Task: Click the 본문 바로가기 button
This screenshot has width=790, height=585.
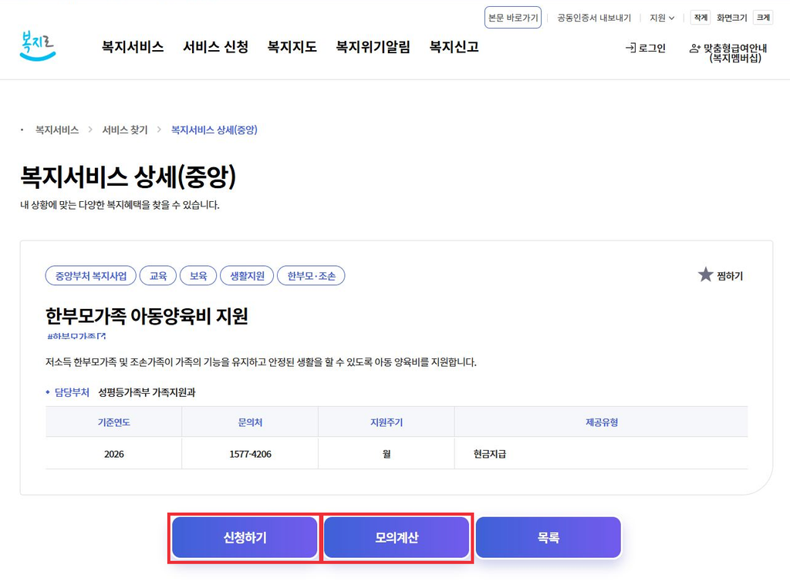Action: 513,18
